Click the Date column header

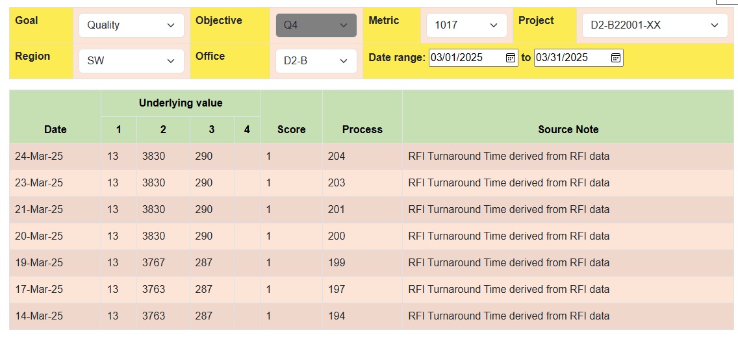(x=55, y=129)
